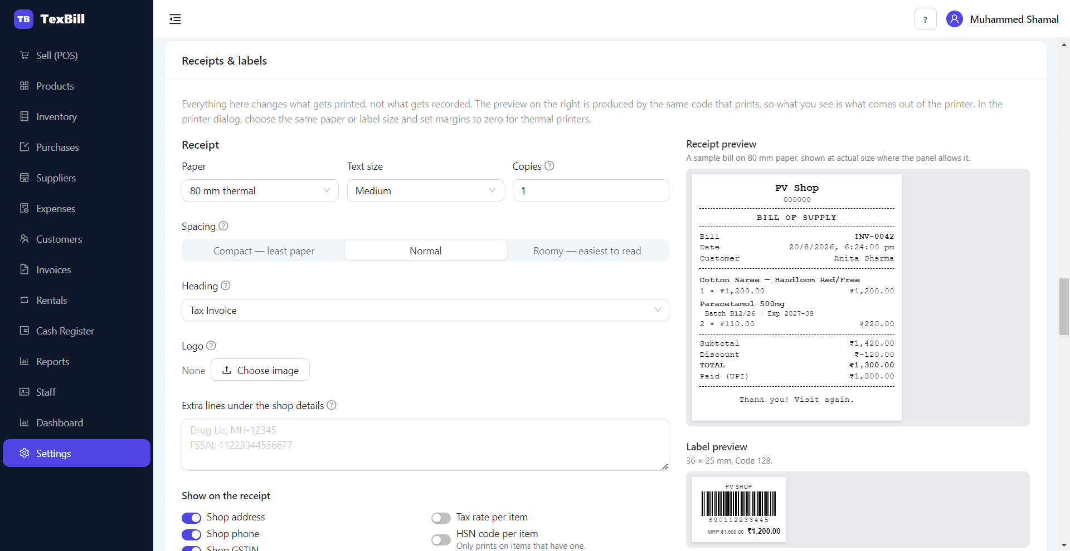1070x551 pixels.
Task: Click the Reports chart icon
Action: point(25,361)
